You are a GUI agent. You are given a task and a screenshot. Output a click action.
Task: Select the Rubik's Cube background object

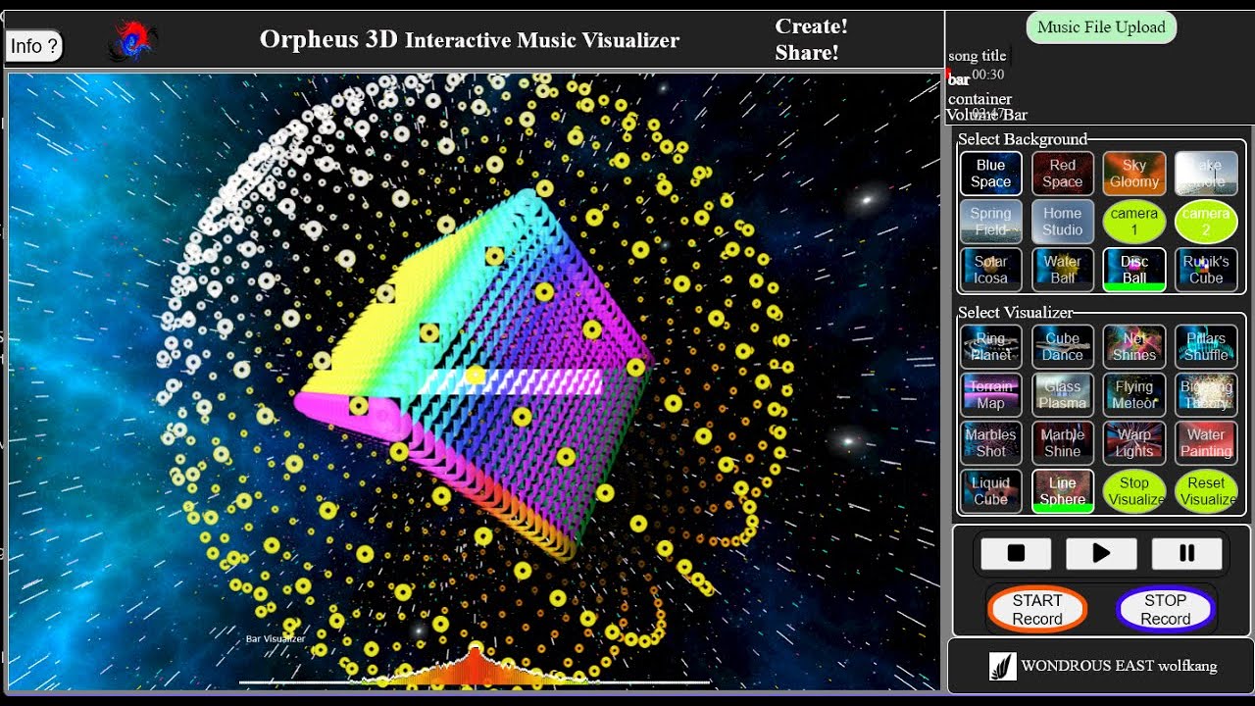click(x=1206, y=270)
